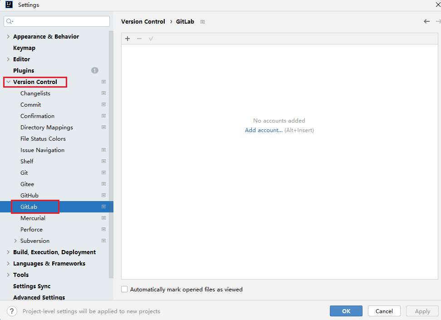Click the checkmark set default account icon

151,39
